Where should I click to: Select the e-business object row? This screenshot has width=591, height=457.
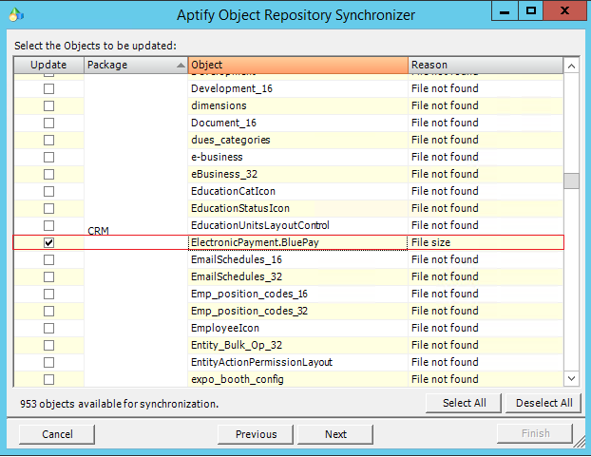coord(297,157)
